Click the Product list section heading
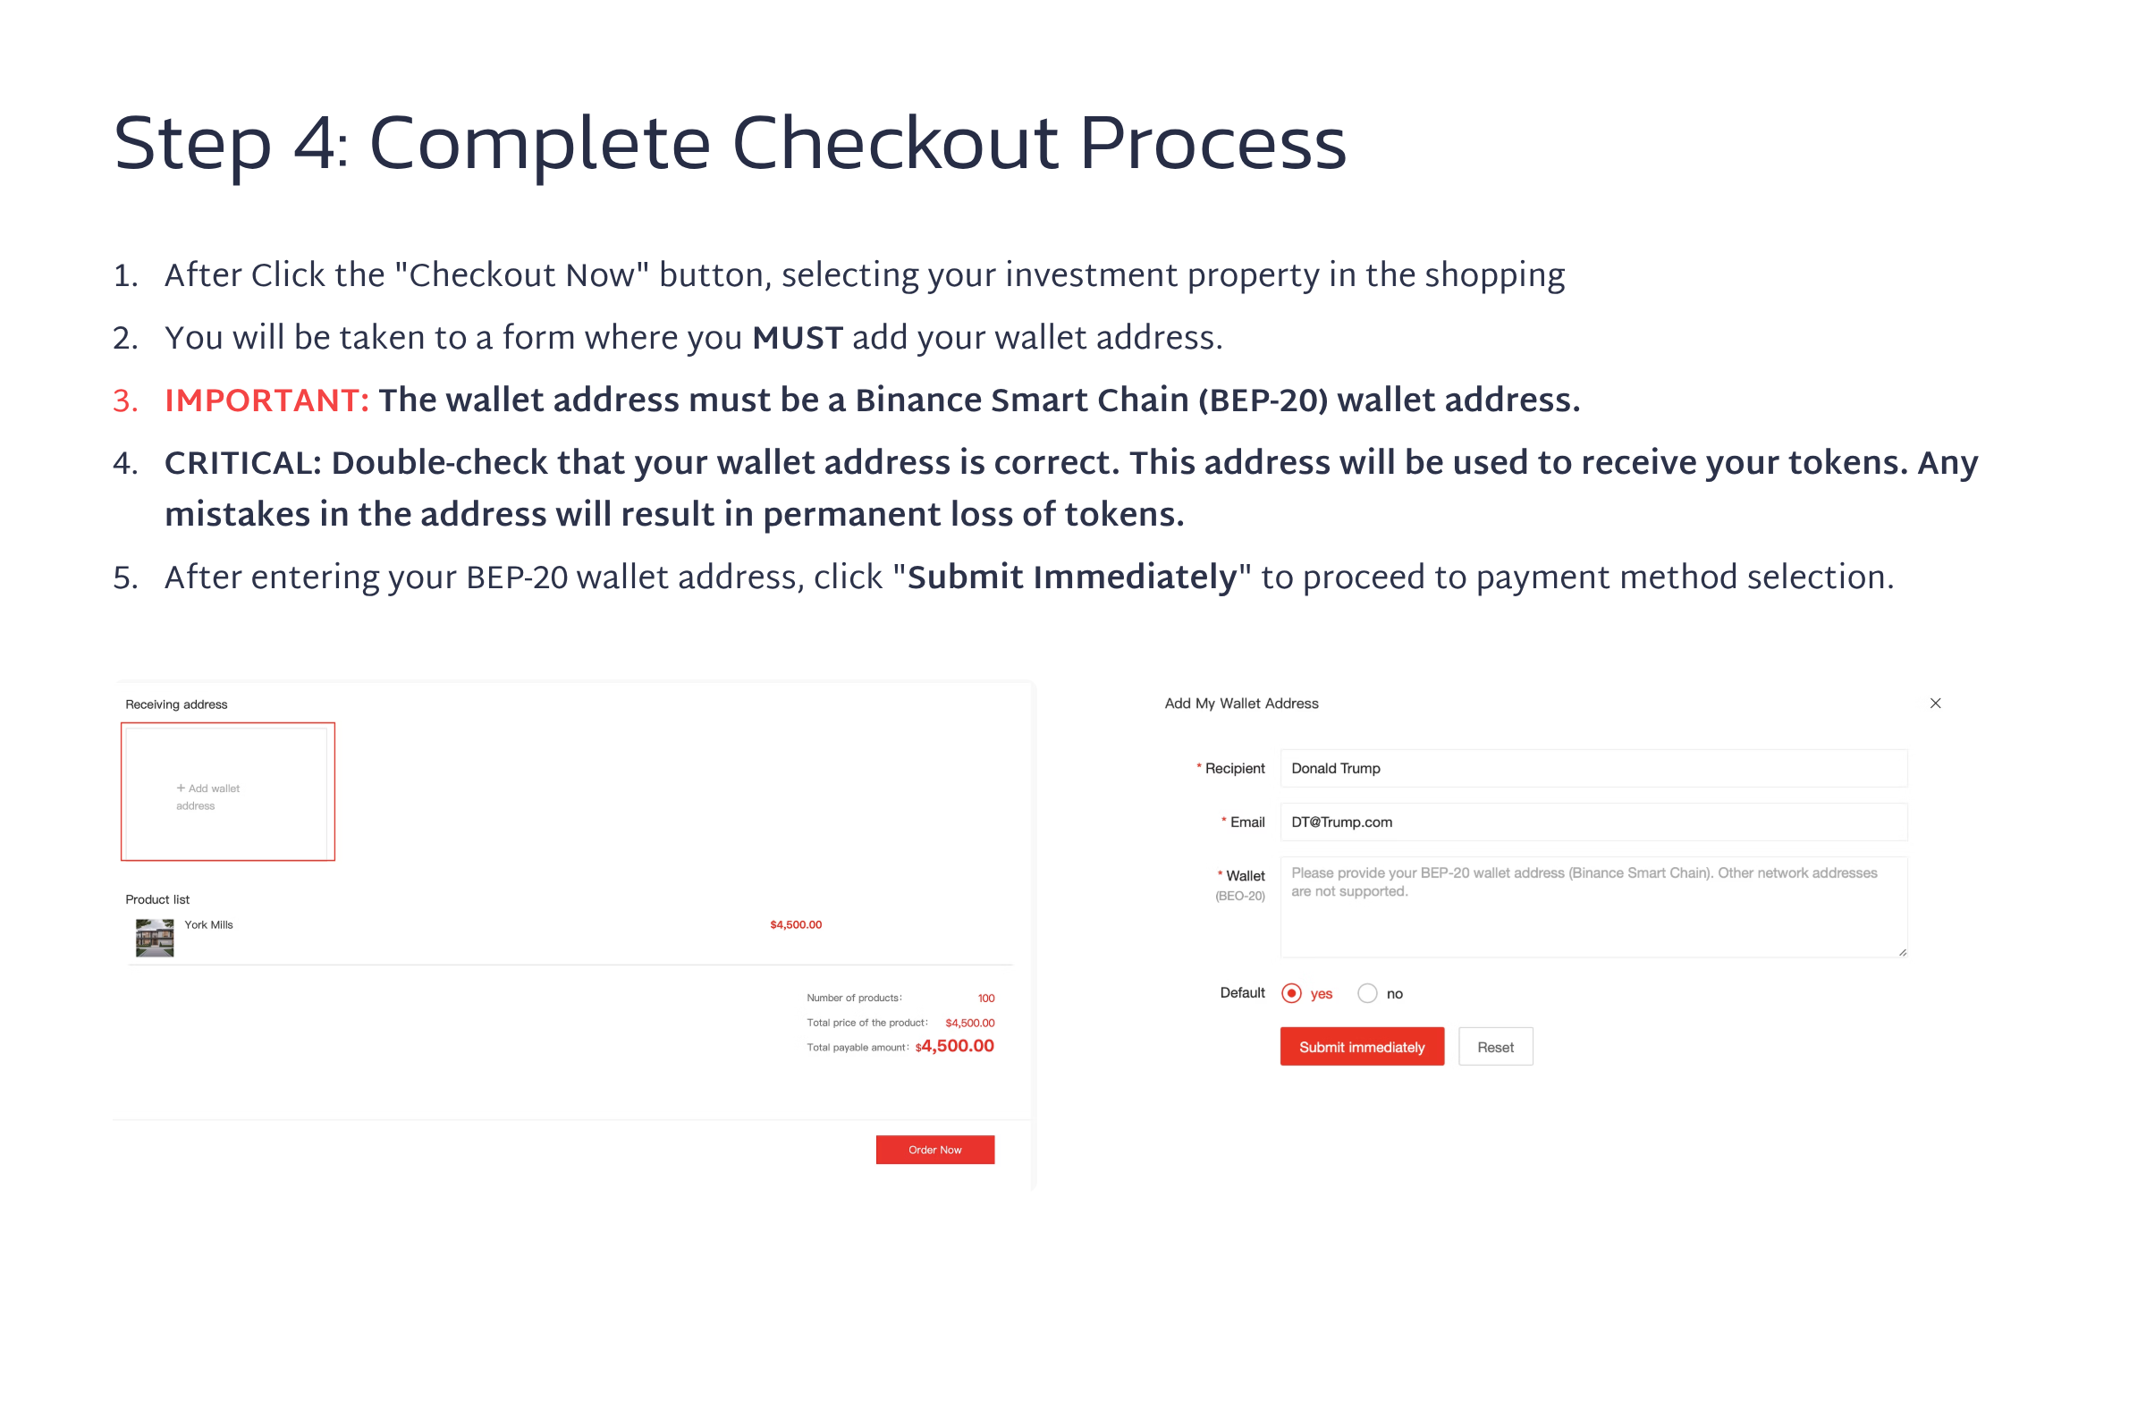This screenshot has width=2146, height=1416. 157,899
